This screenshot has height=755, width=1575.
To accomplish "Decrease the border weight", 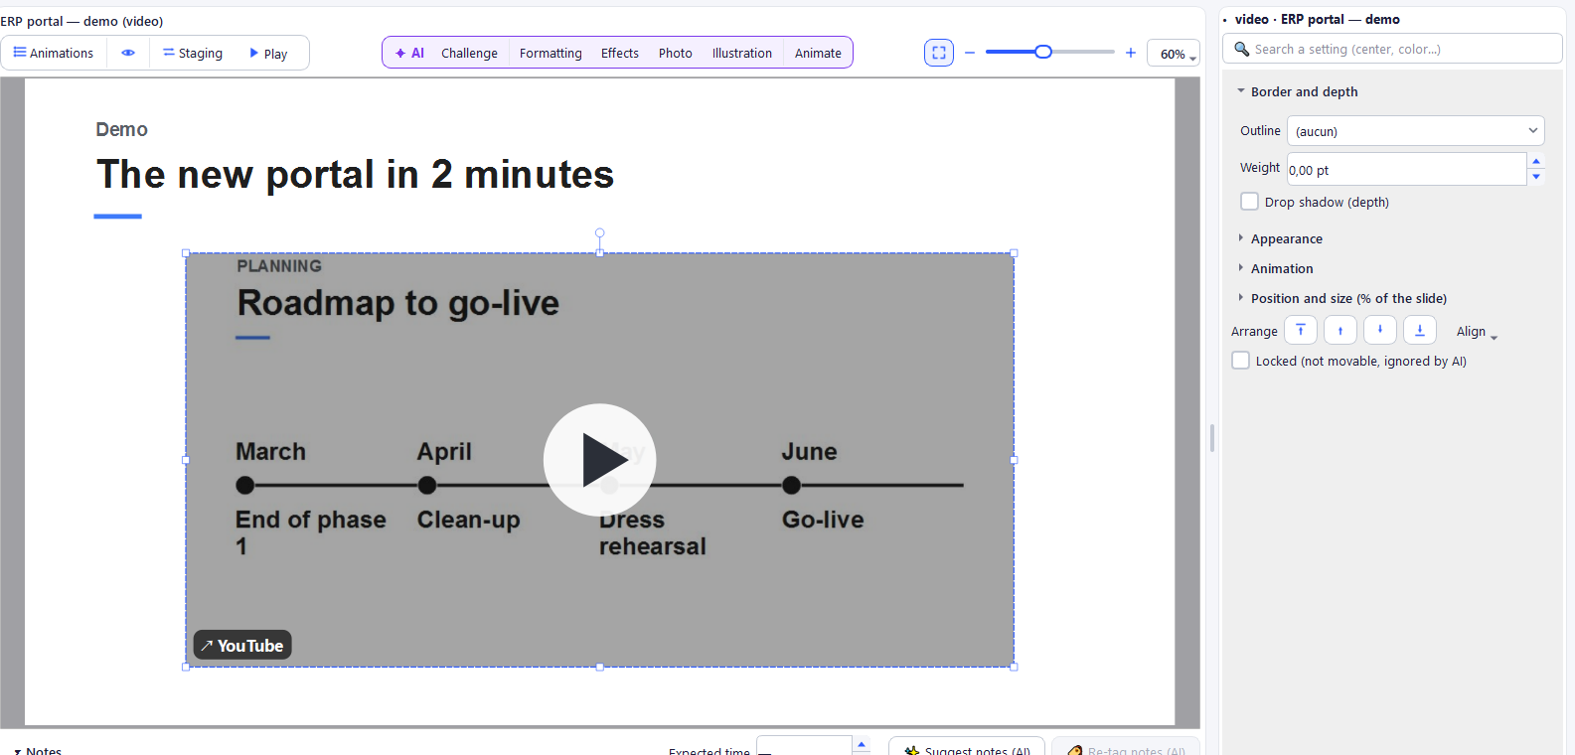I will click(x=1536, y=177).
